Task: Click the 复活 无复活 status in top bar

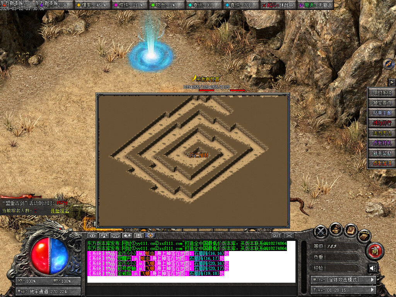Action: click(315, 5)
